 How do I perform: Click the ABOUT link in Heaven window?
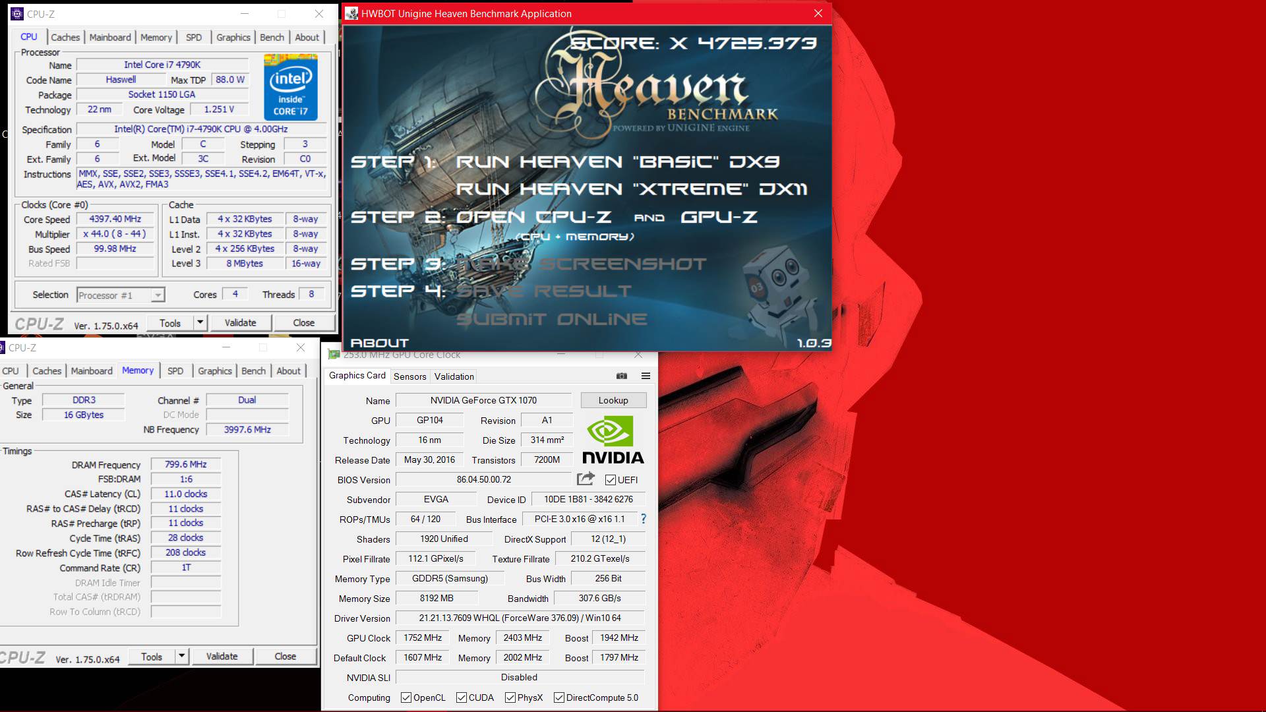[379, 343]
